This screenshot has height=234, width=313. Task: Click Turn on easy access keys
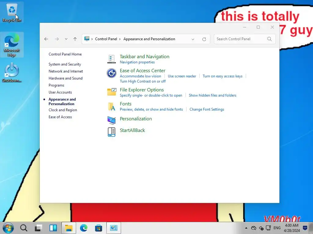[223, 76]
